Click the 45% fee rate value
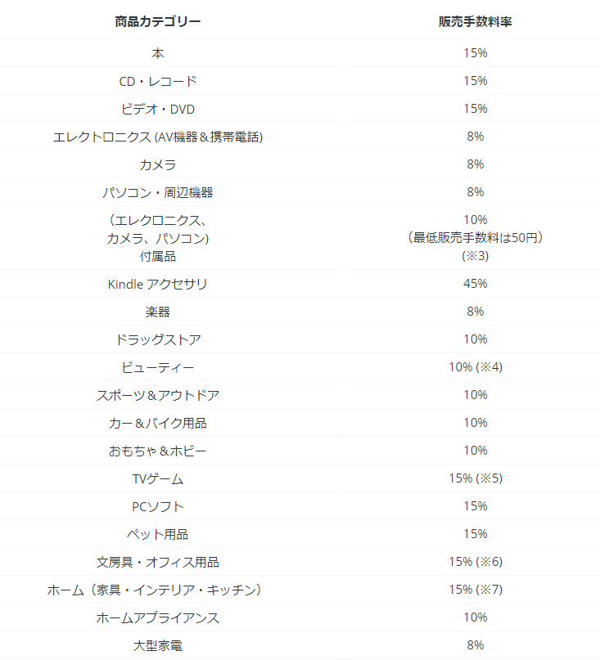This screenshot has height=660, width=600. pyautogui.click(x=475, y=284)
